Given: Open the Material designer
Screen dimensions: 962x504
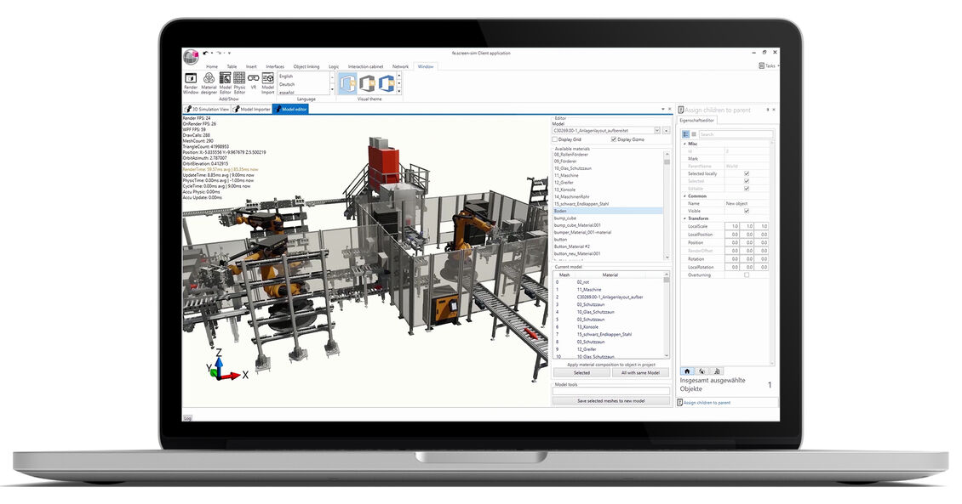Looking at the screenshot, I should (209, 83).
